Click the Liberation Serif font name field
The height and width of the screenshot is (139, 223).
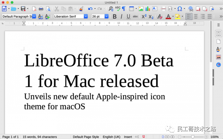point(69,16)
